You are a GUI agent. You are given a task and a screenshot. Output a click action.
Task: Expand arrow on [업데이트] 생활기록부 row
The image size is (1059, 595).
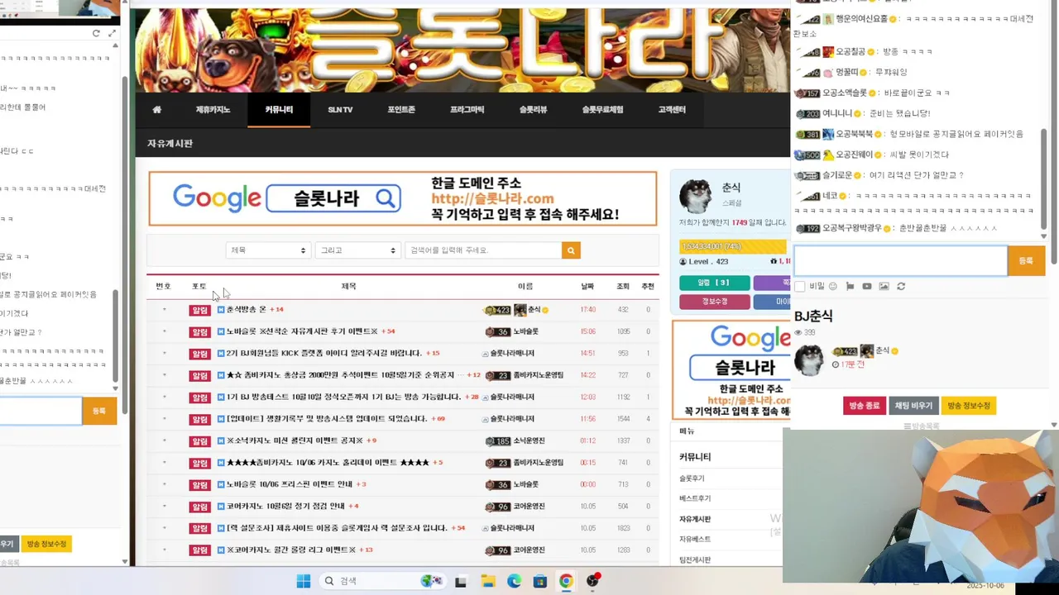(x=164, y=419)
